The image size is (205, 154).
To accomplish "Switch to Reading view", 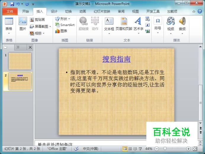I will pos(135,149).
